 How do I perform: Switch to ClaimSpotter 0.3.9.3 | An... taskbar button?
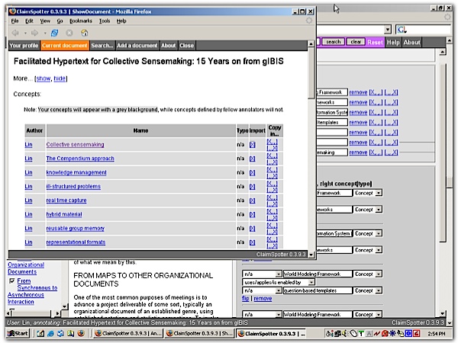pyautogui.click(x=128, y=333)
